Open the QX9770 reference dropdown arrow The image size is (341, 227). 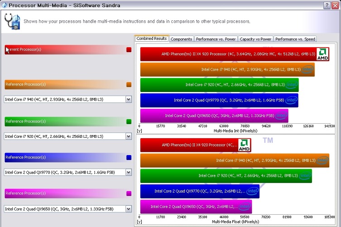(129, 172)
